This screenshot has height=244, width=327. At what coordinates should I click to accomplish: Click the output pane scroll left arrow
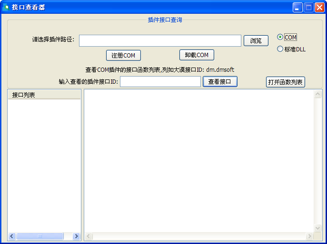coord(89,236)
